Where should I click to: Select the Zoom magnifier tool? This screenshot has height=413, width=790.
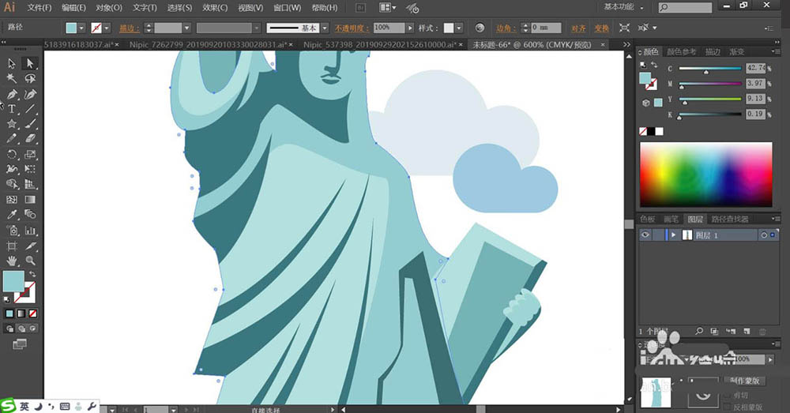click(x=30, y=261)
